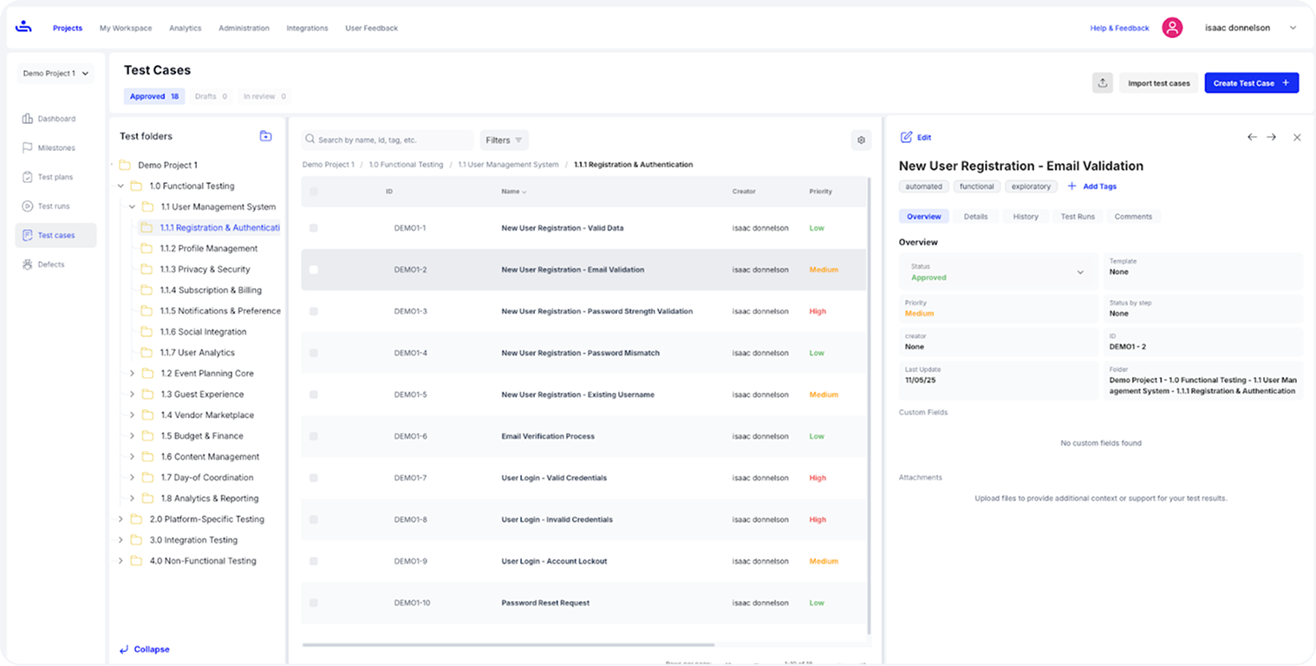The height and width of the screenshot is (666, 1316).
Task: Click the Add Tags link
Action: coord(1099,186)
